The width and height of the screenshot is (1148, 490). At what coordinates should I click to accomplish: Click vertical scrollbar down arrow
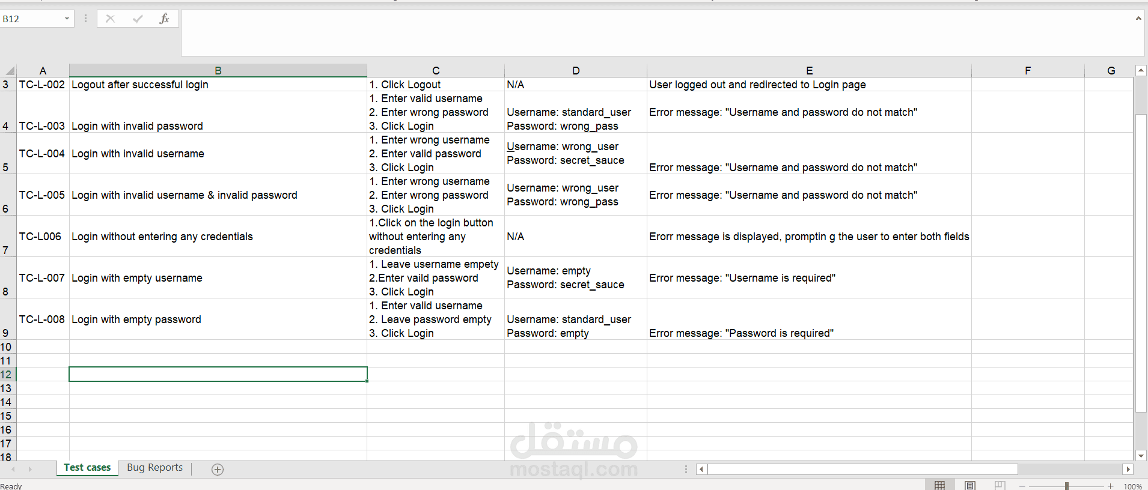pos(1141,456)
